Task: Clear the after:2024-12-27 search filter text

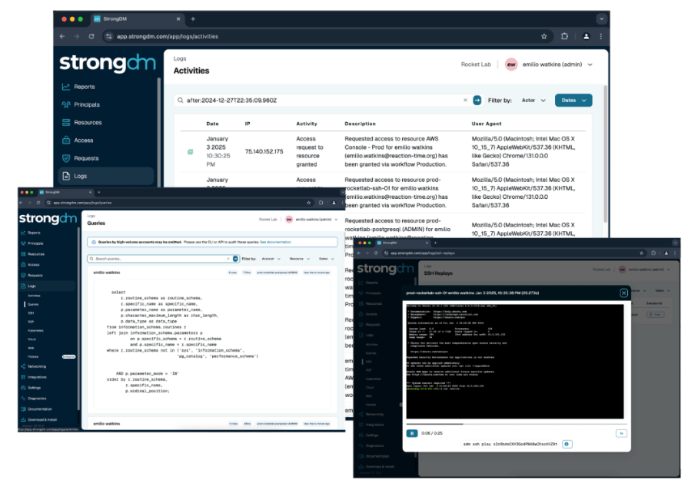Action: click(464, 100)
